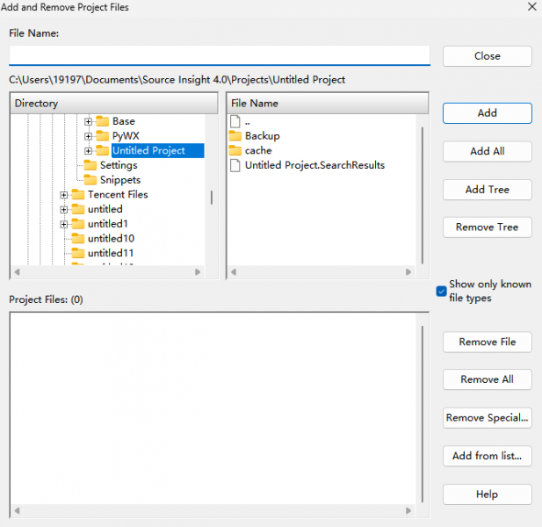
Task: Select 'Untitled Project.SearchResults' file name
Action: click(314, 165)
